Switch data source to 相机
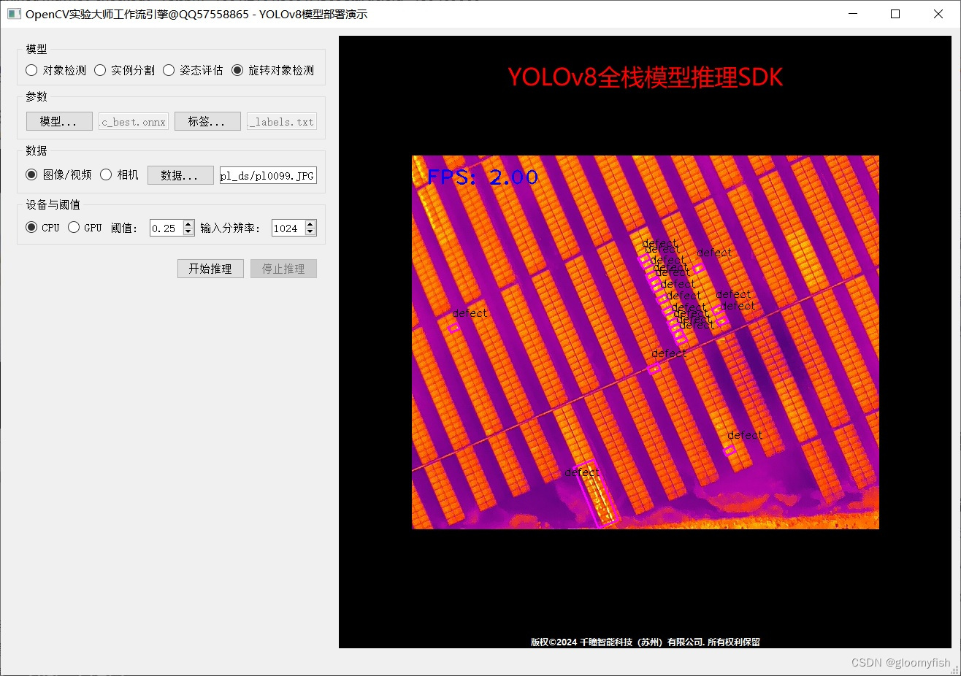This screenshot has width=961, height=676. [x=107, y=174]
